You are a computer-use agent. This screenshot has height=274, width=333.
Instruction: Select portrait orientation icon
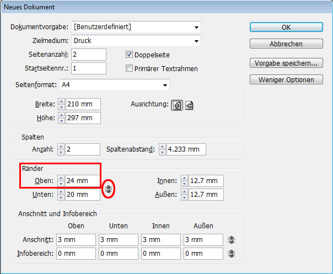pos(178,106)
